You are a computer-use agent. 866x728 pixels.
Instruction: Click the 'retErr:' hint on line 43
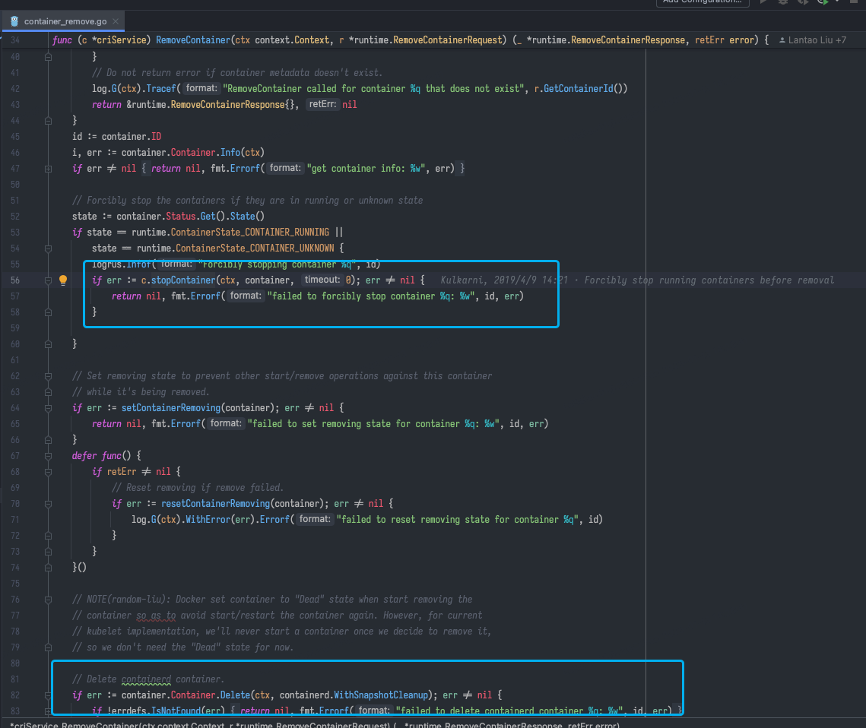point(322,104)
